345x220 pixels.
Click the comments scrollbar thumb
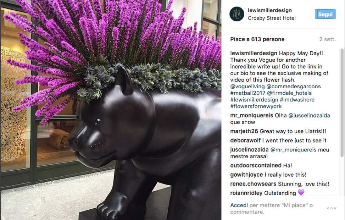[342, 102]
